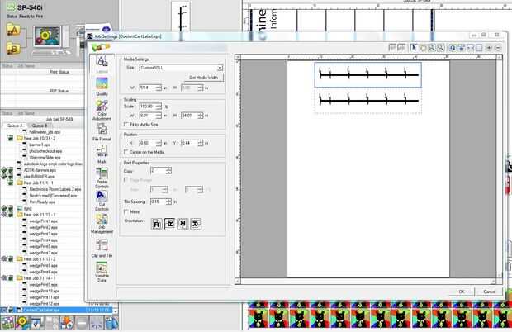Click the scaling width W input field
Image resolution: width=512 pixels, height=332 pixels.
[148, 116]
